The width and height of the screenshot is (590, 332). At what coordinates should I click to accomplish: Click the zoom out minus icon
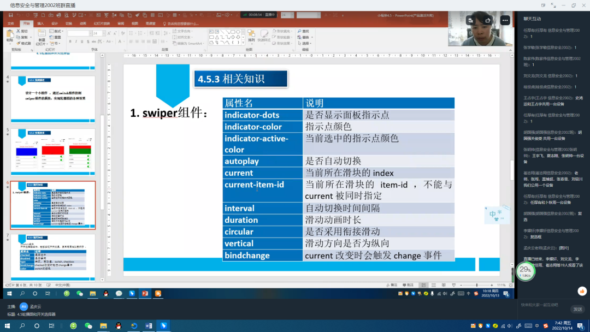pos(461,286)
